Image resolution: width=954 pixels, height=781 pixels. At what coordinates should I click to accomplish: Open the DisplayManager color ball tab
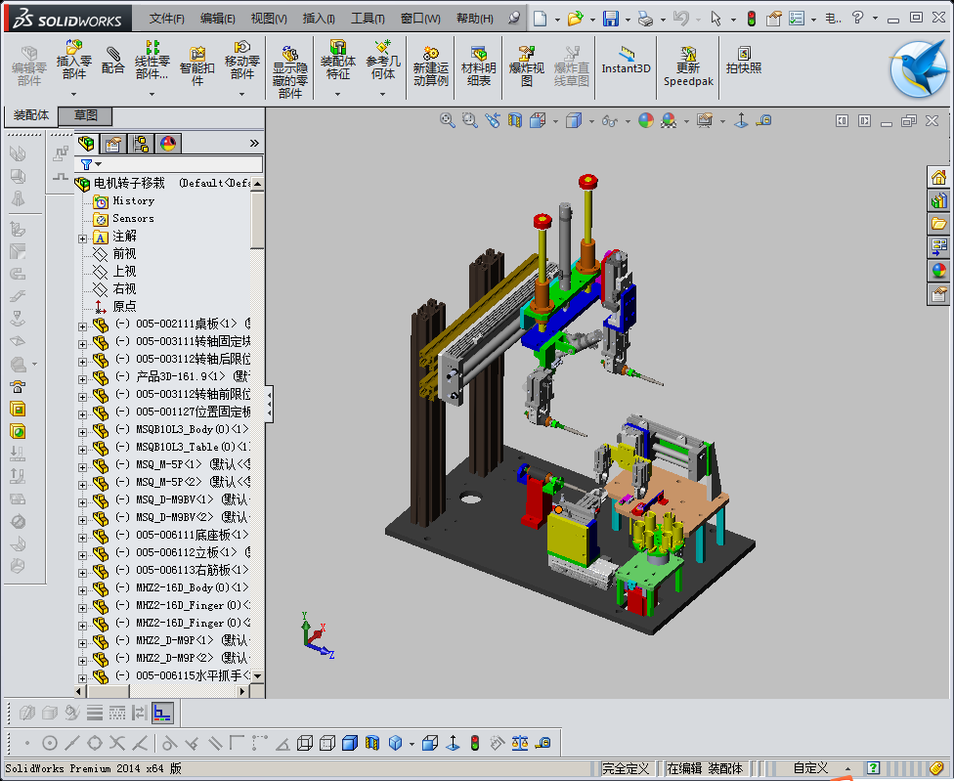pyautogui.click(x=167, y=144)
